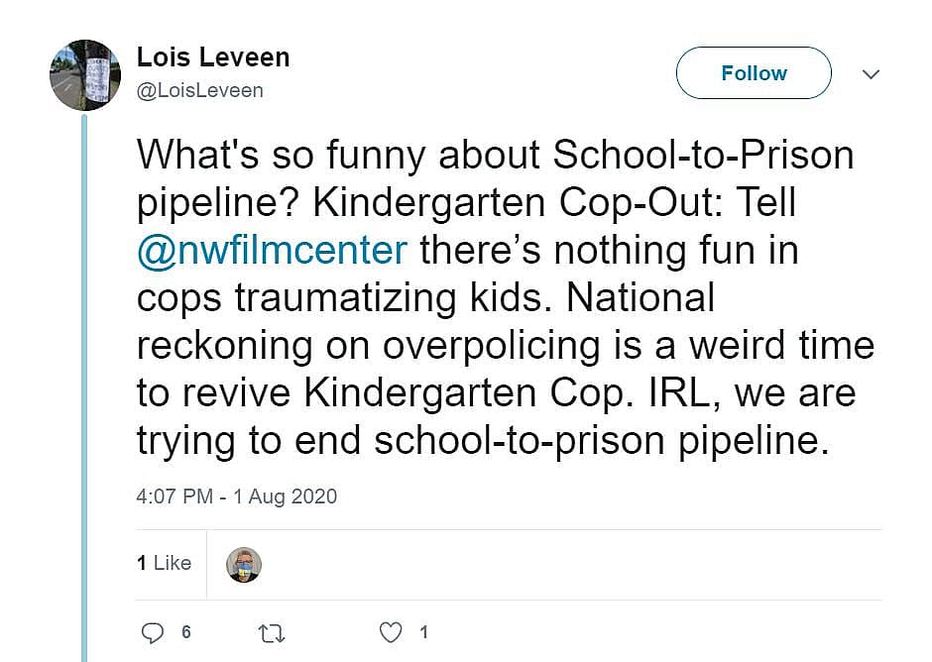The height and width of the screenshot is (662, 932).
Task: Like the tweet with the heart icon
Action: point(393,632)
